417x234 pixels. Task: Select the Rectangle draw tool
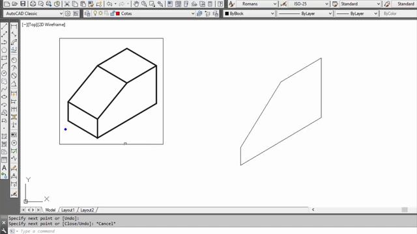point(5,58)
